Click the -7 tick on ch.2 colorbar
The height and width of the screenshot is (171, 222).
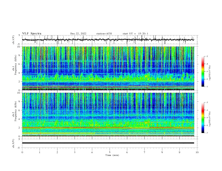click(x=207, y=133)
